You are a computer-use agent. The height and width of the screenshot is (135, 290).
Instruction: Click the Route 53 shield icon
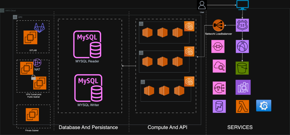click(x=242, y=26)
